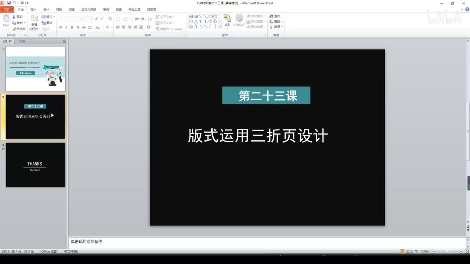Image resolution: width=470 pixels, height=264 pixels.
Task: Activate the 格式刷 format painter
Action: point(18,29)
